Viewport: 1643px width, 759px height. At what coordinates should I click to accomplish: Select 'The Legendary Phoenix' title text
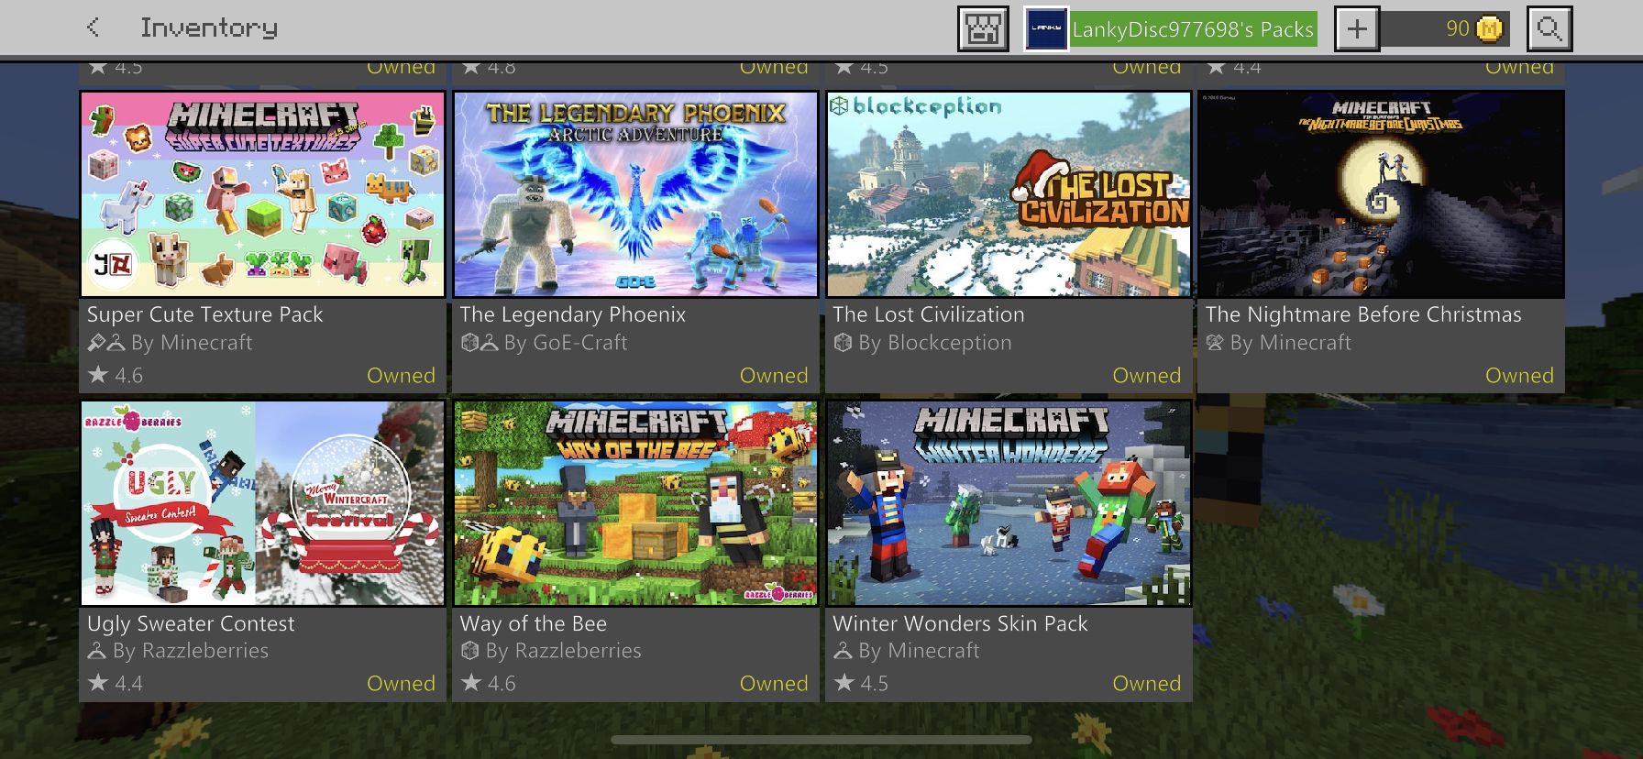pyautogui.click(x=573, y=314)
